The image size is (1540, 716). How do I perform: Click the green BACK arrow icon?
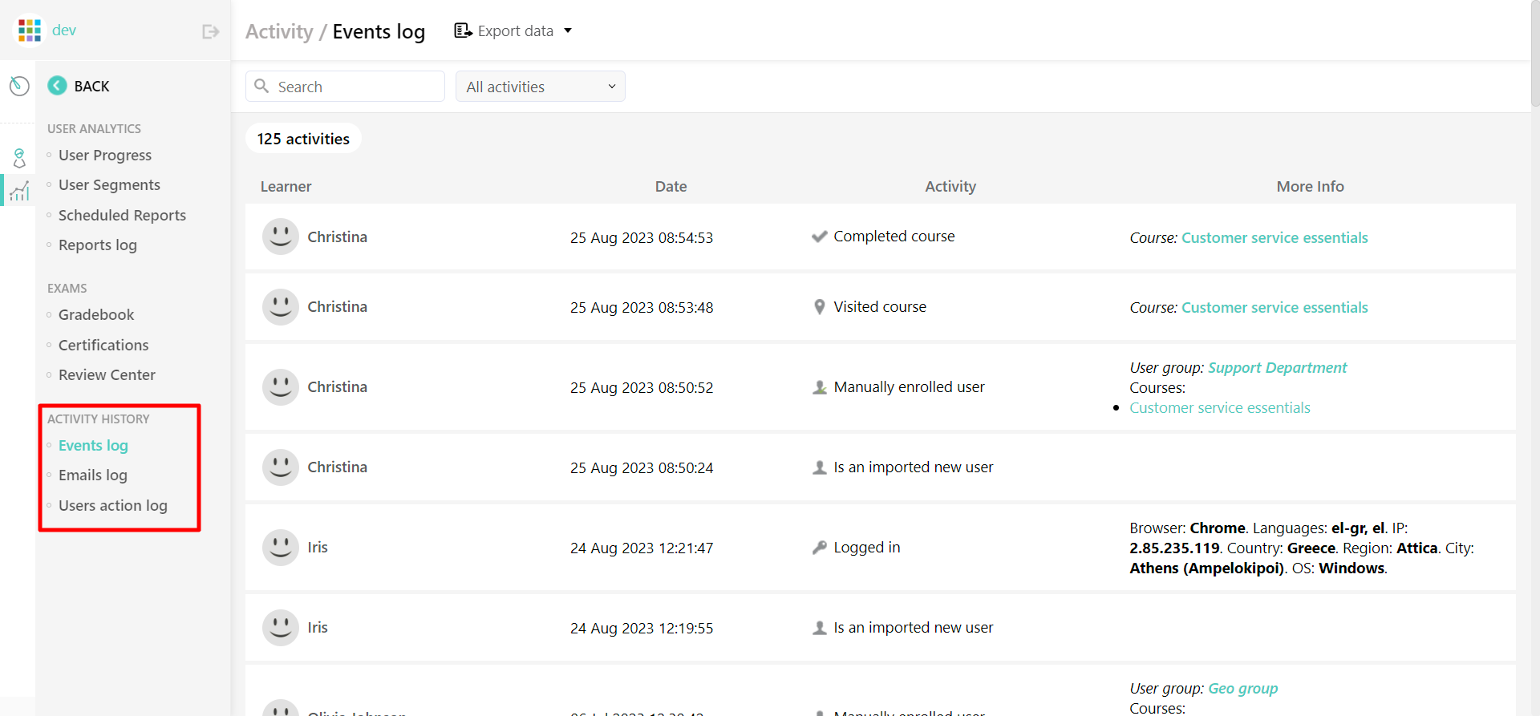57,86
